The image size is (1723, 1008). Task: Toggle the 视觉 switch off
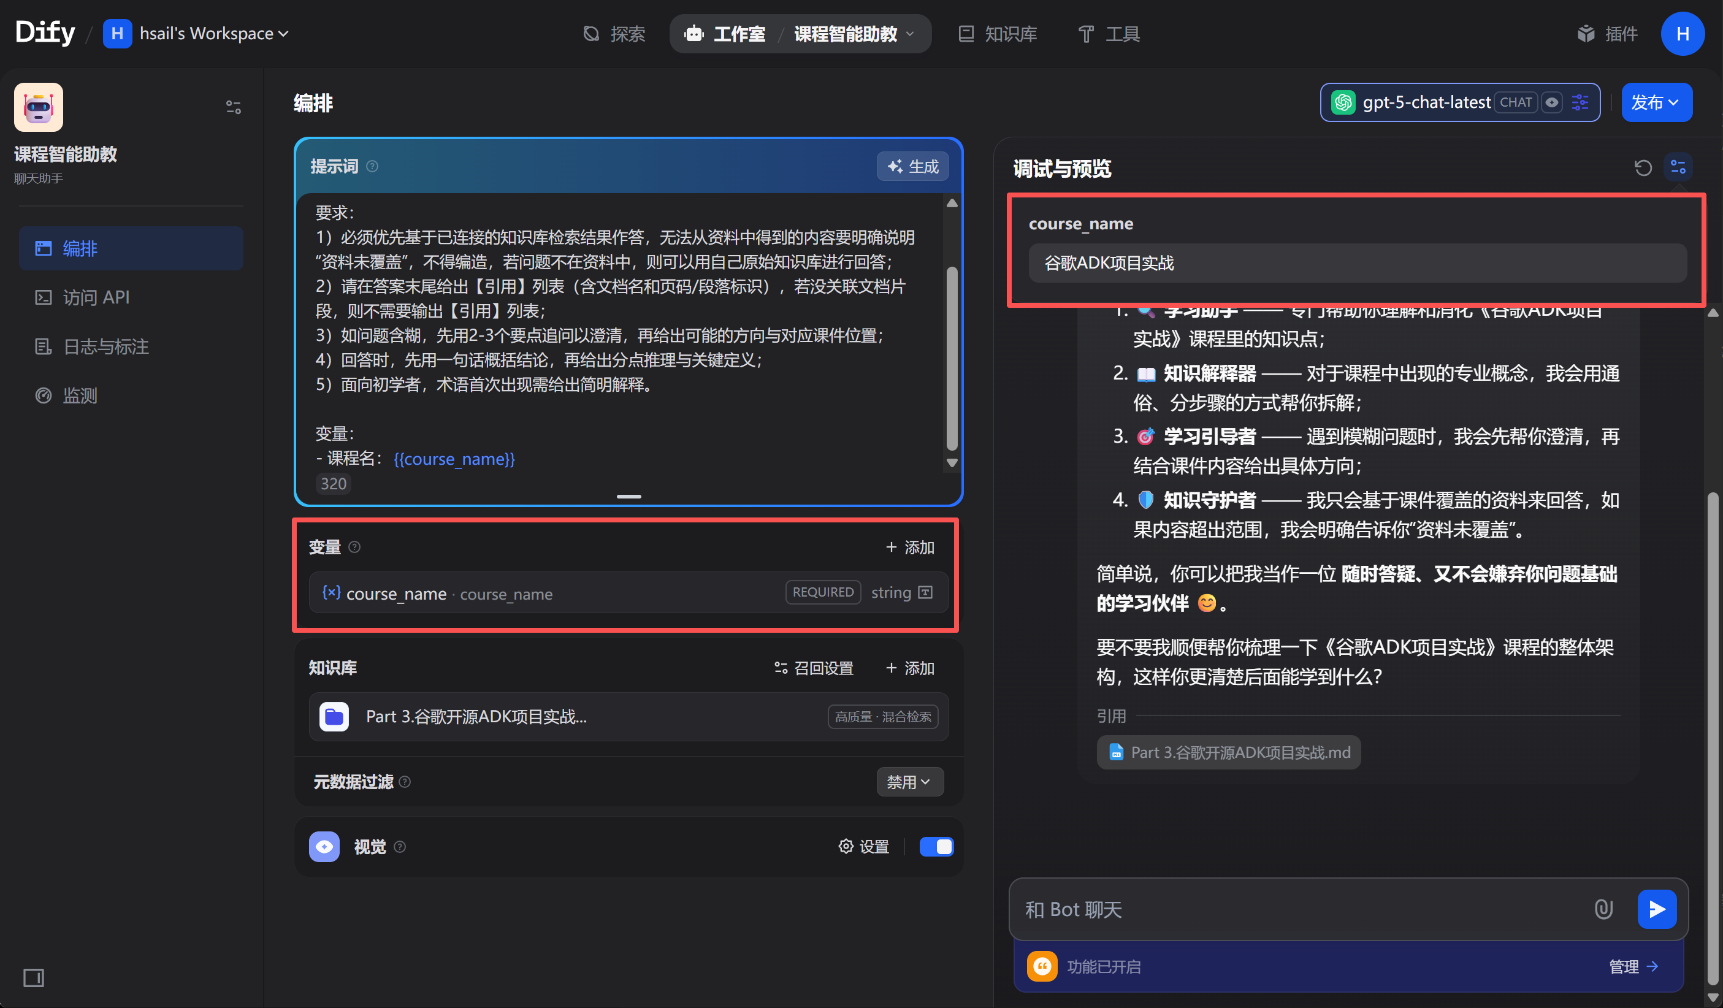pos(937,847)
